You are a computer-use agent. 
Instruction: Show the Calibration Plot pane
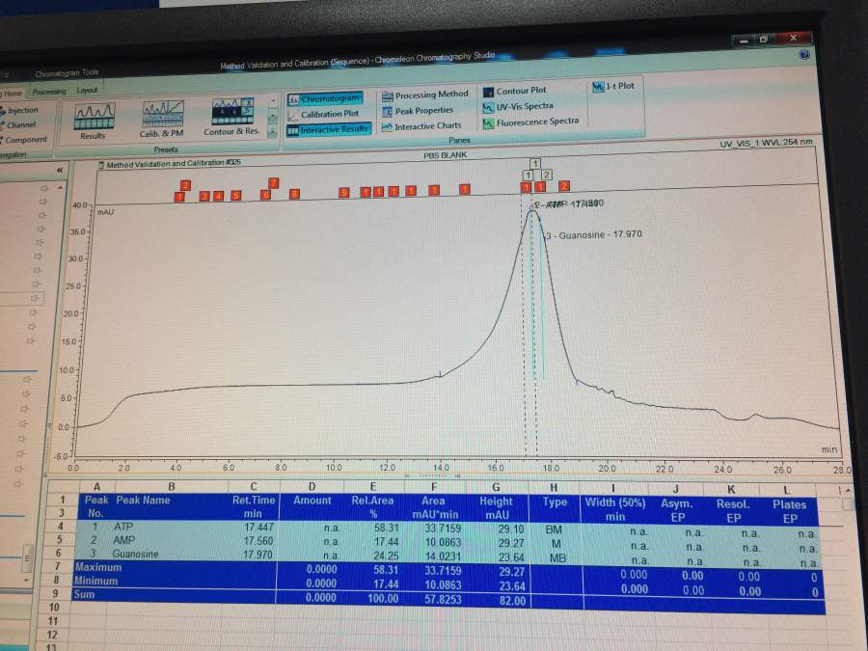pos(323,114)
